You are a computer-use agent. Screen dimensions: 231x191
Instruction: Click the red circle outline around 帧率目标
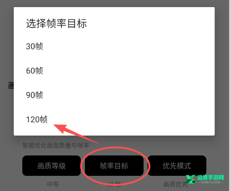115,165
